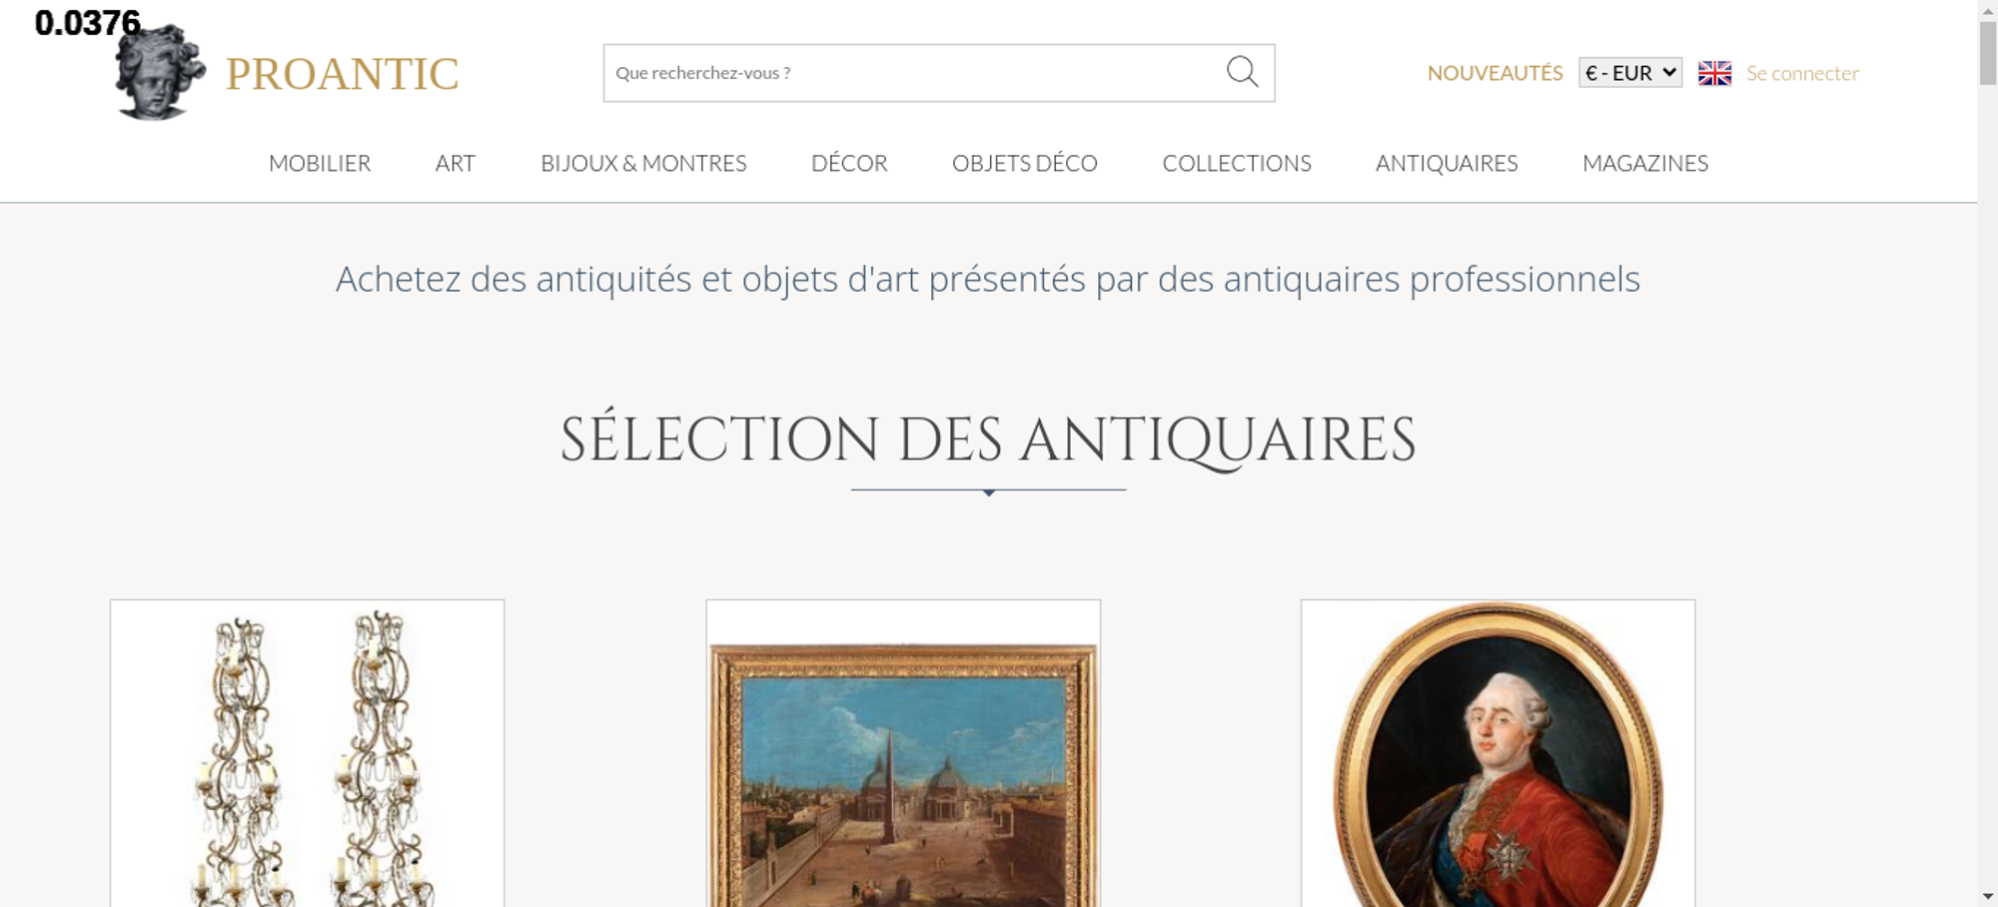
Task: Open the Piazza landscape painting thumbnail
Action: 903,753
